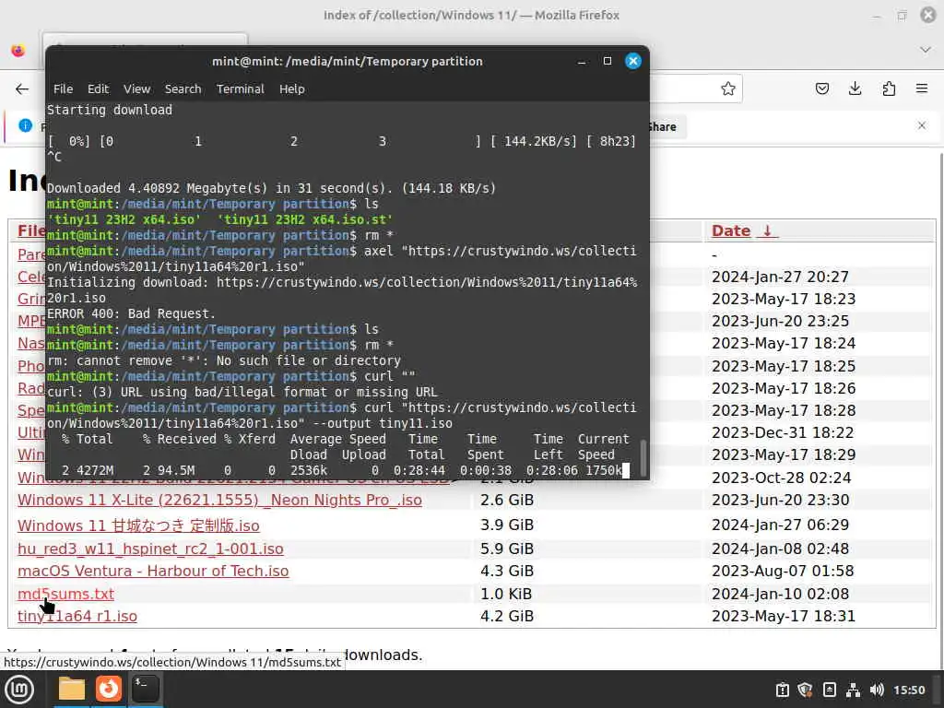Open the network connections tray icon

coord(853,690)
